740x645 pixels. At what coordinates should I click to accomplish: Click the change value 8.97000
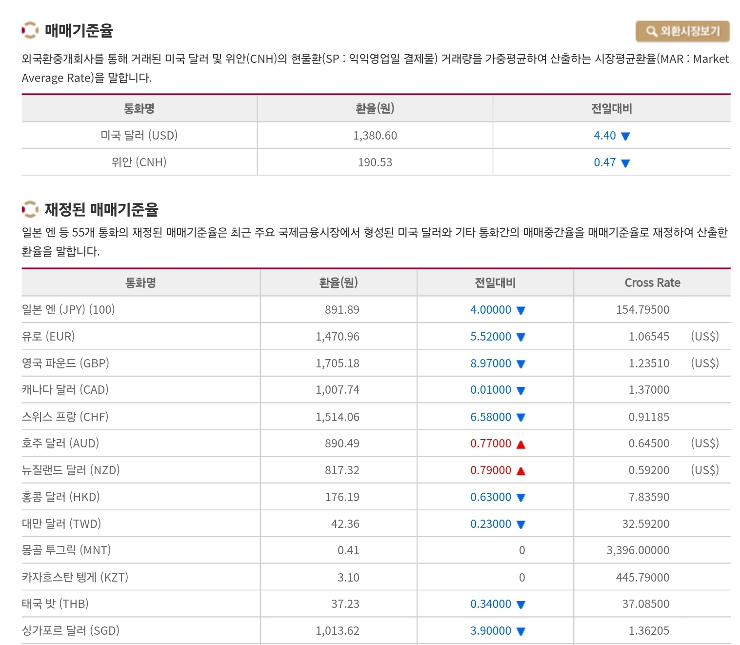pyautogui.click(x=491, y=363)
